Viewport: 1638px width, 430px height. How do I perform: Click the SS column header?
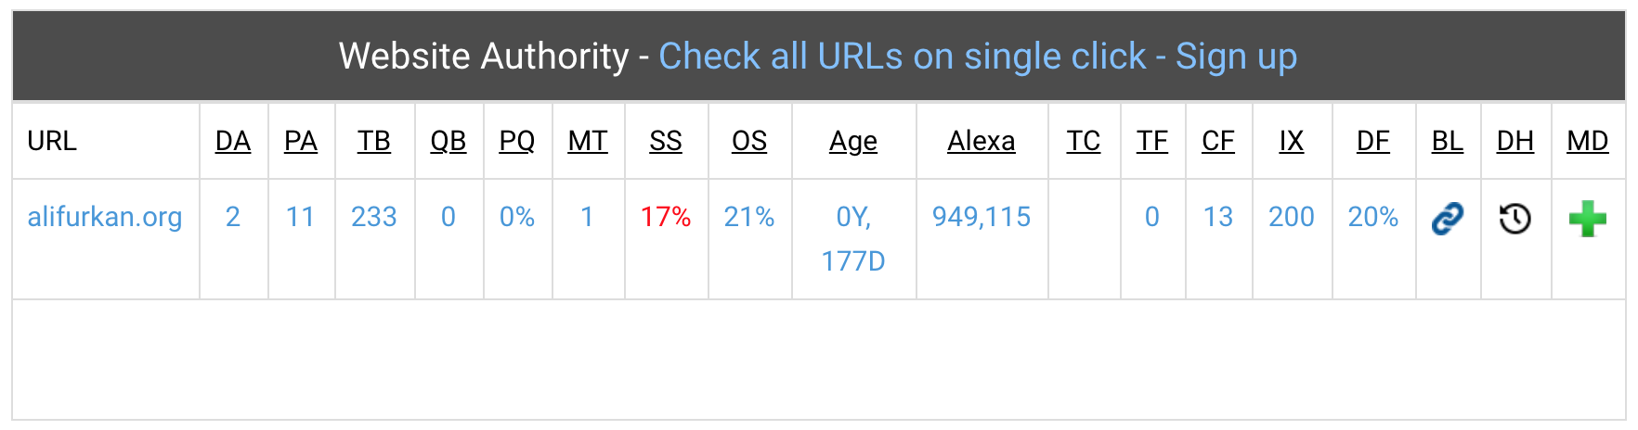point(666,141)
